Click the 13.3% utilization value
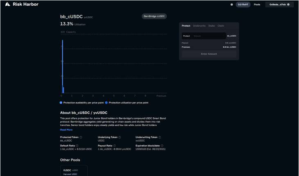The image size is (299, 176). coord(66,24)
